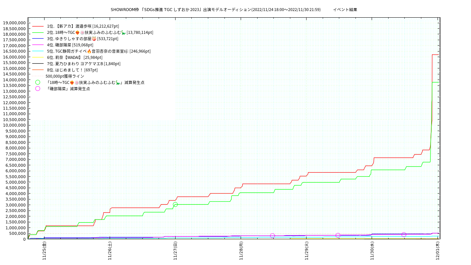Select the 7位 夏乃ひまわり legend entry

(84, 64)
